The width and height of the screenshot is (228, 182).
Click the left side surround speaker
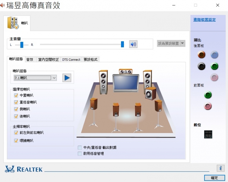pos(94,112)
